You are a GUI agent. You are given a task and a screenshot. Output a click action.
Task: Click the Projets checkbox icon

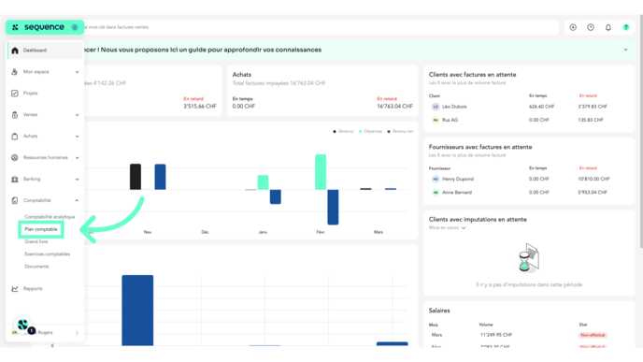(15, 94)
